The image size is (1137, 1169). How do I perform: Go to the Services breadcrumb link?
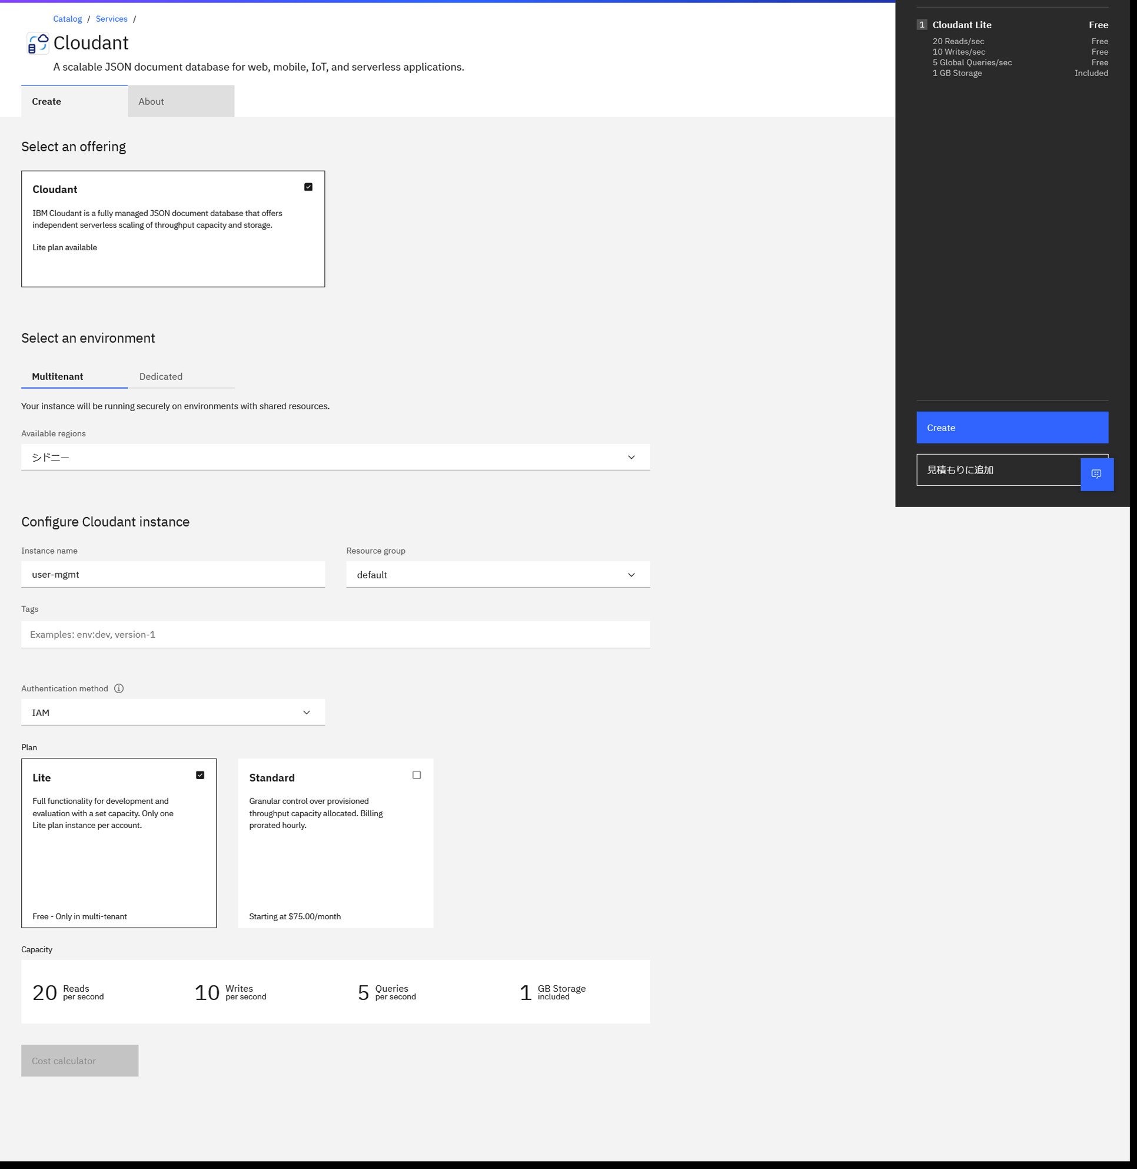(x=111, y=19)
